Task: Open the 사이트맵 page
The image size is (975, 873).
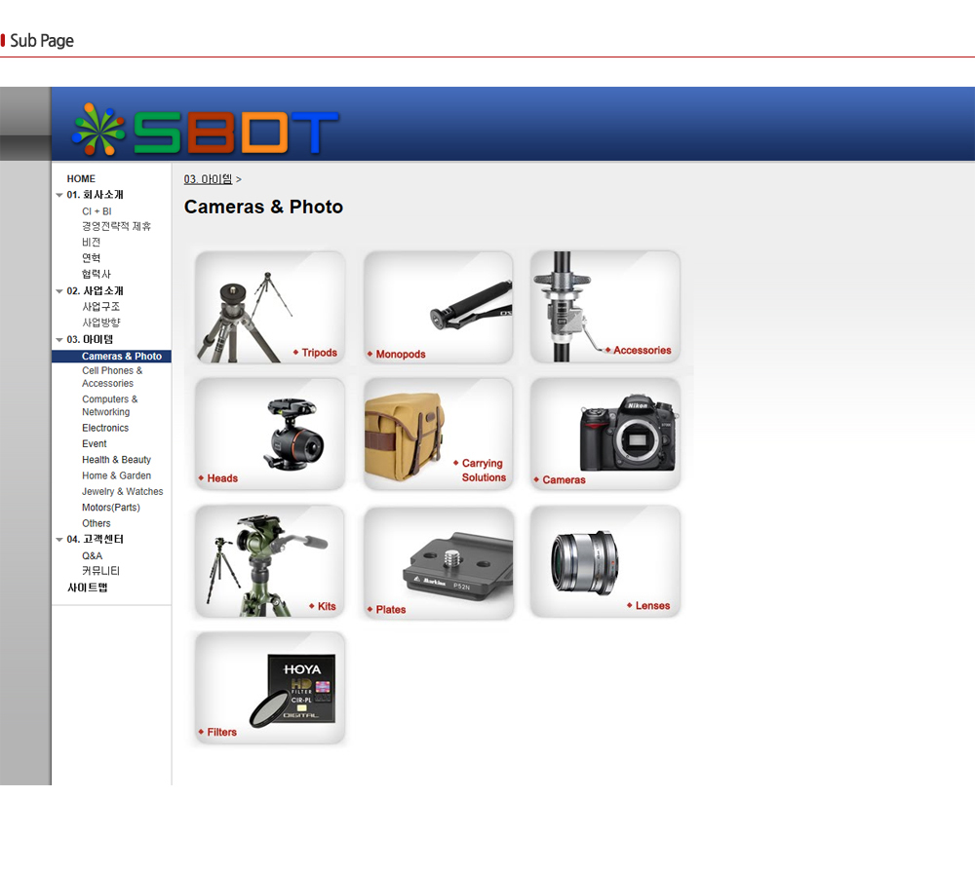Action: point(87,588)
